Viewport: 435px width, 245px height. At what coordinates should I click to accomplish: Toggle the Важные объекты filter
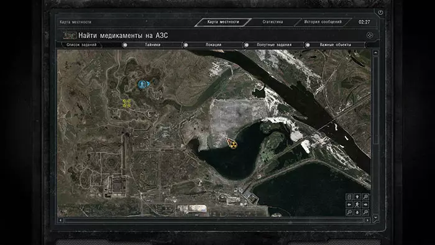[308, 45]
